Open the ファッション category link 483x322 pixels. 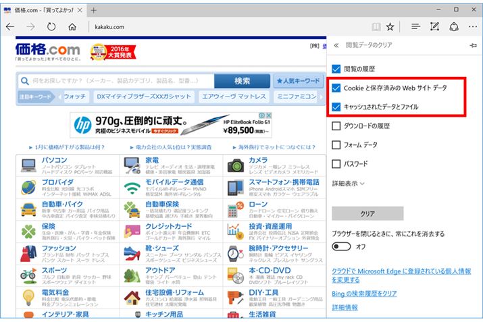coord(59,248)
